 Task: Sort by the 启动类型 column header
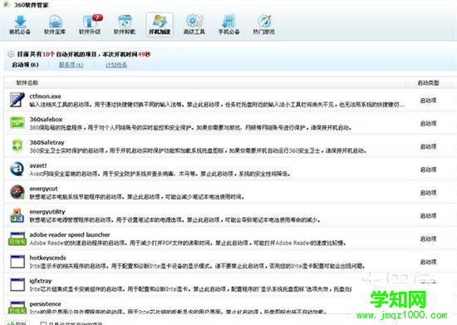pos(428,83)
